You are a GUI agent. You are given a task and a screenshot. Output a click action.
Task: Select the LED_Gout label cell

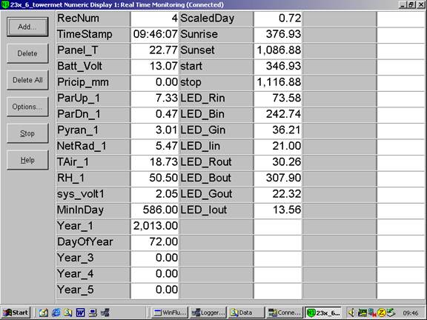216,195
